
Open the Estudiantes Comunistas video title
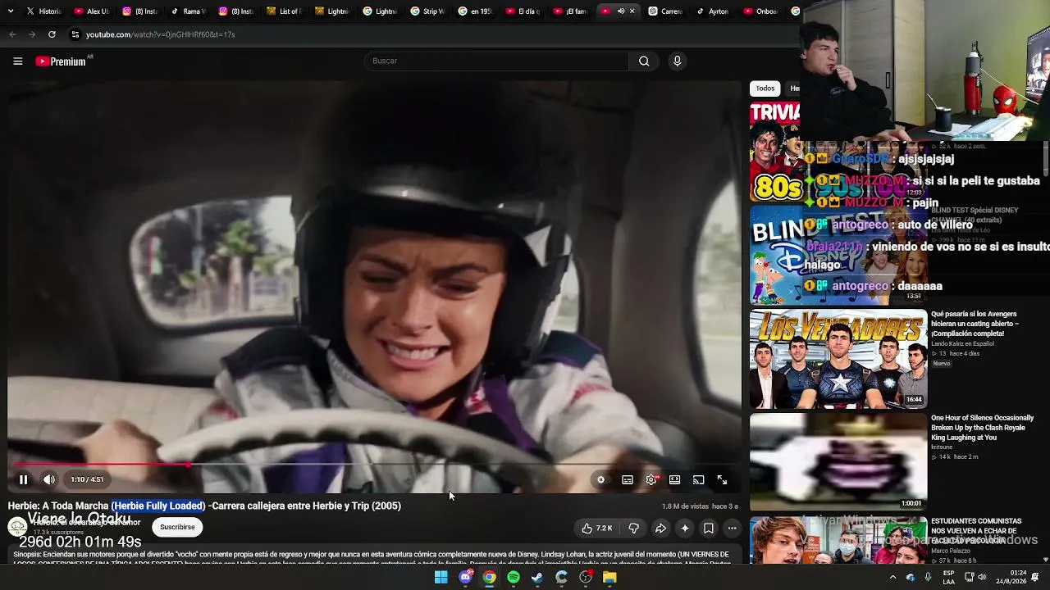click(976, 531)
